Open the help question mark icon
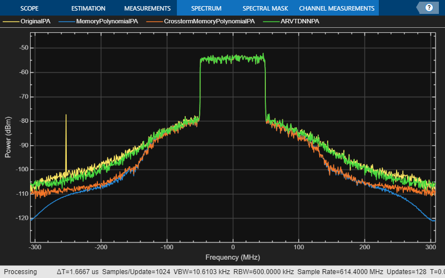Viewport: 445px width, 278px height. point(429,8)
